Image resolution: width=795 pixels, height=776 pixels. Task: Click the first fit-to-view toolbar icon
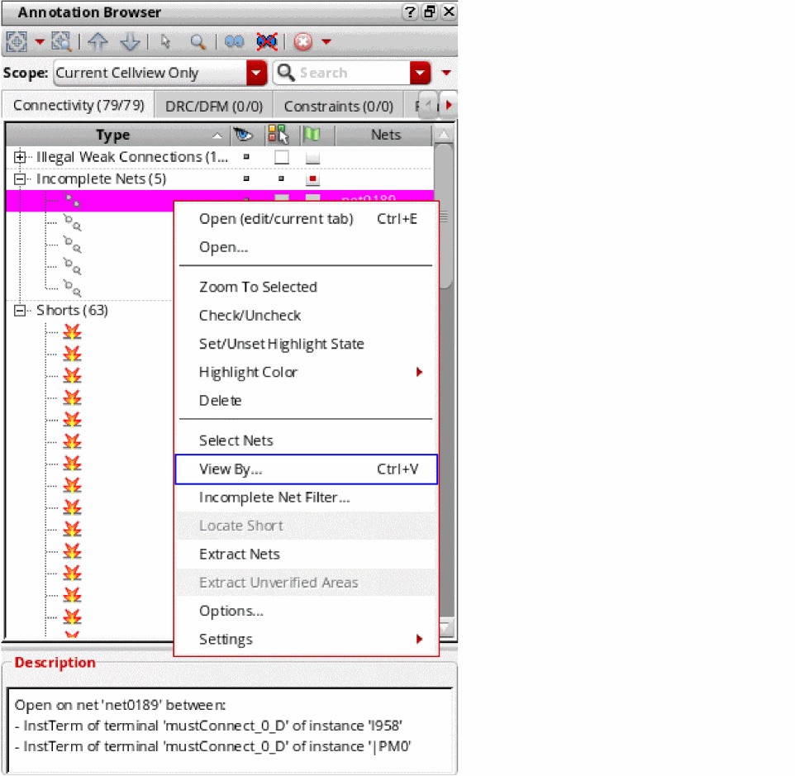tap(17, 41)
